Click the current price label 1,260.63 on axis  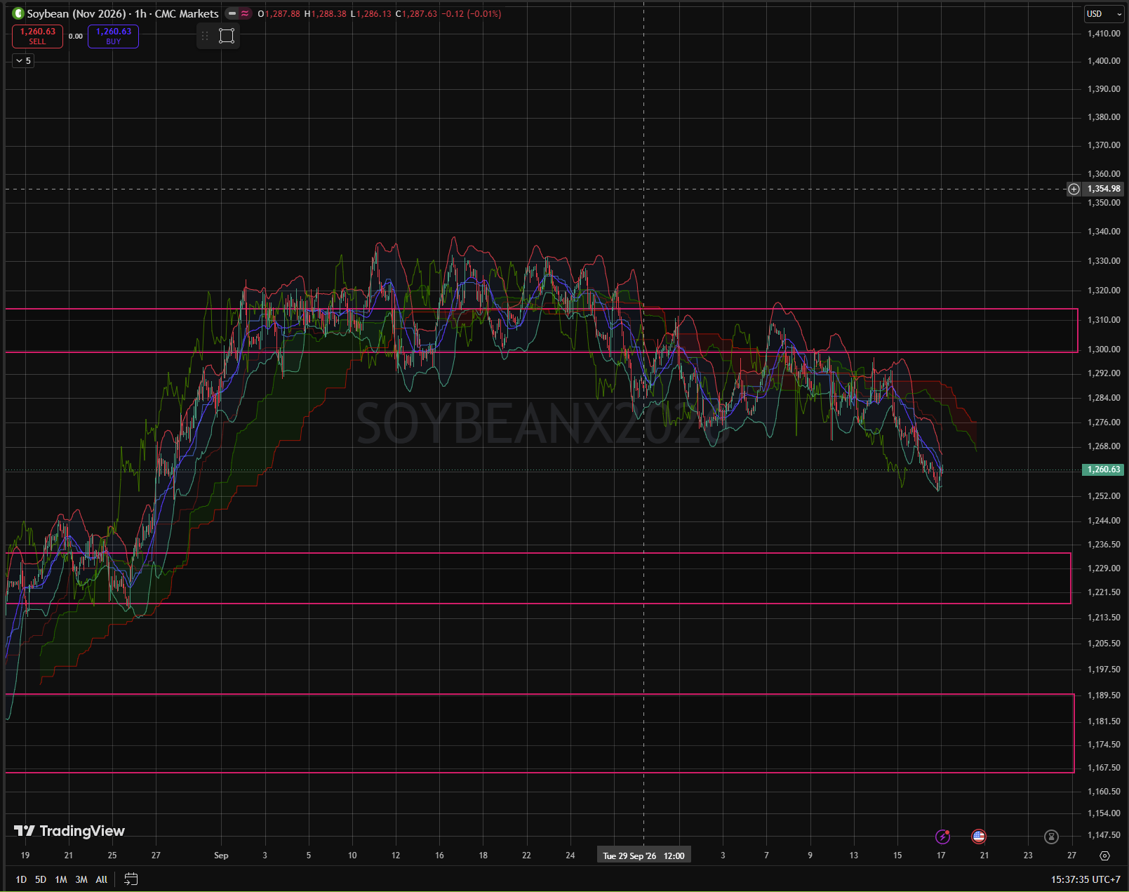1103,470
